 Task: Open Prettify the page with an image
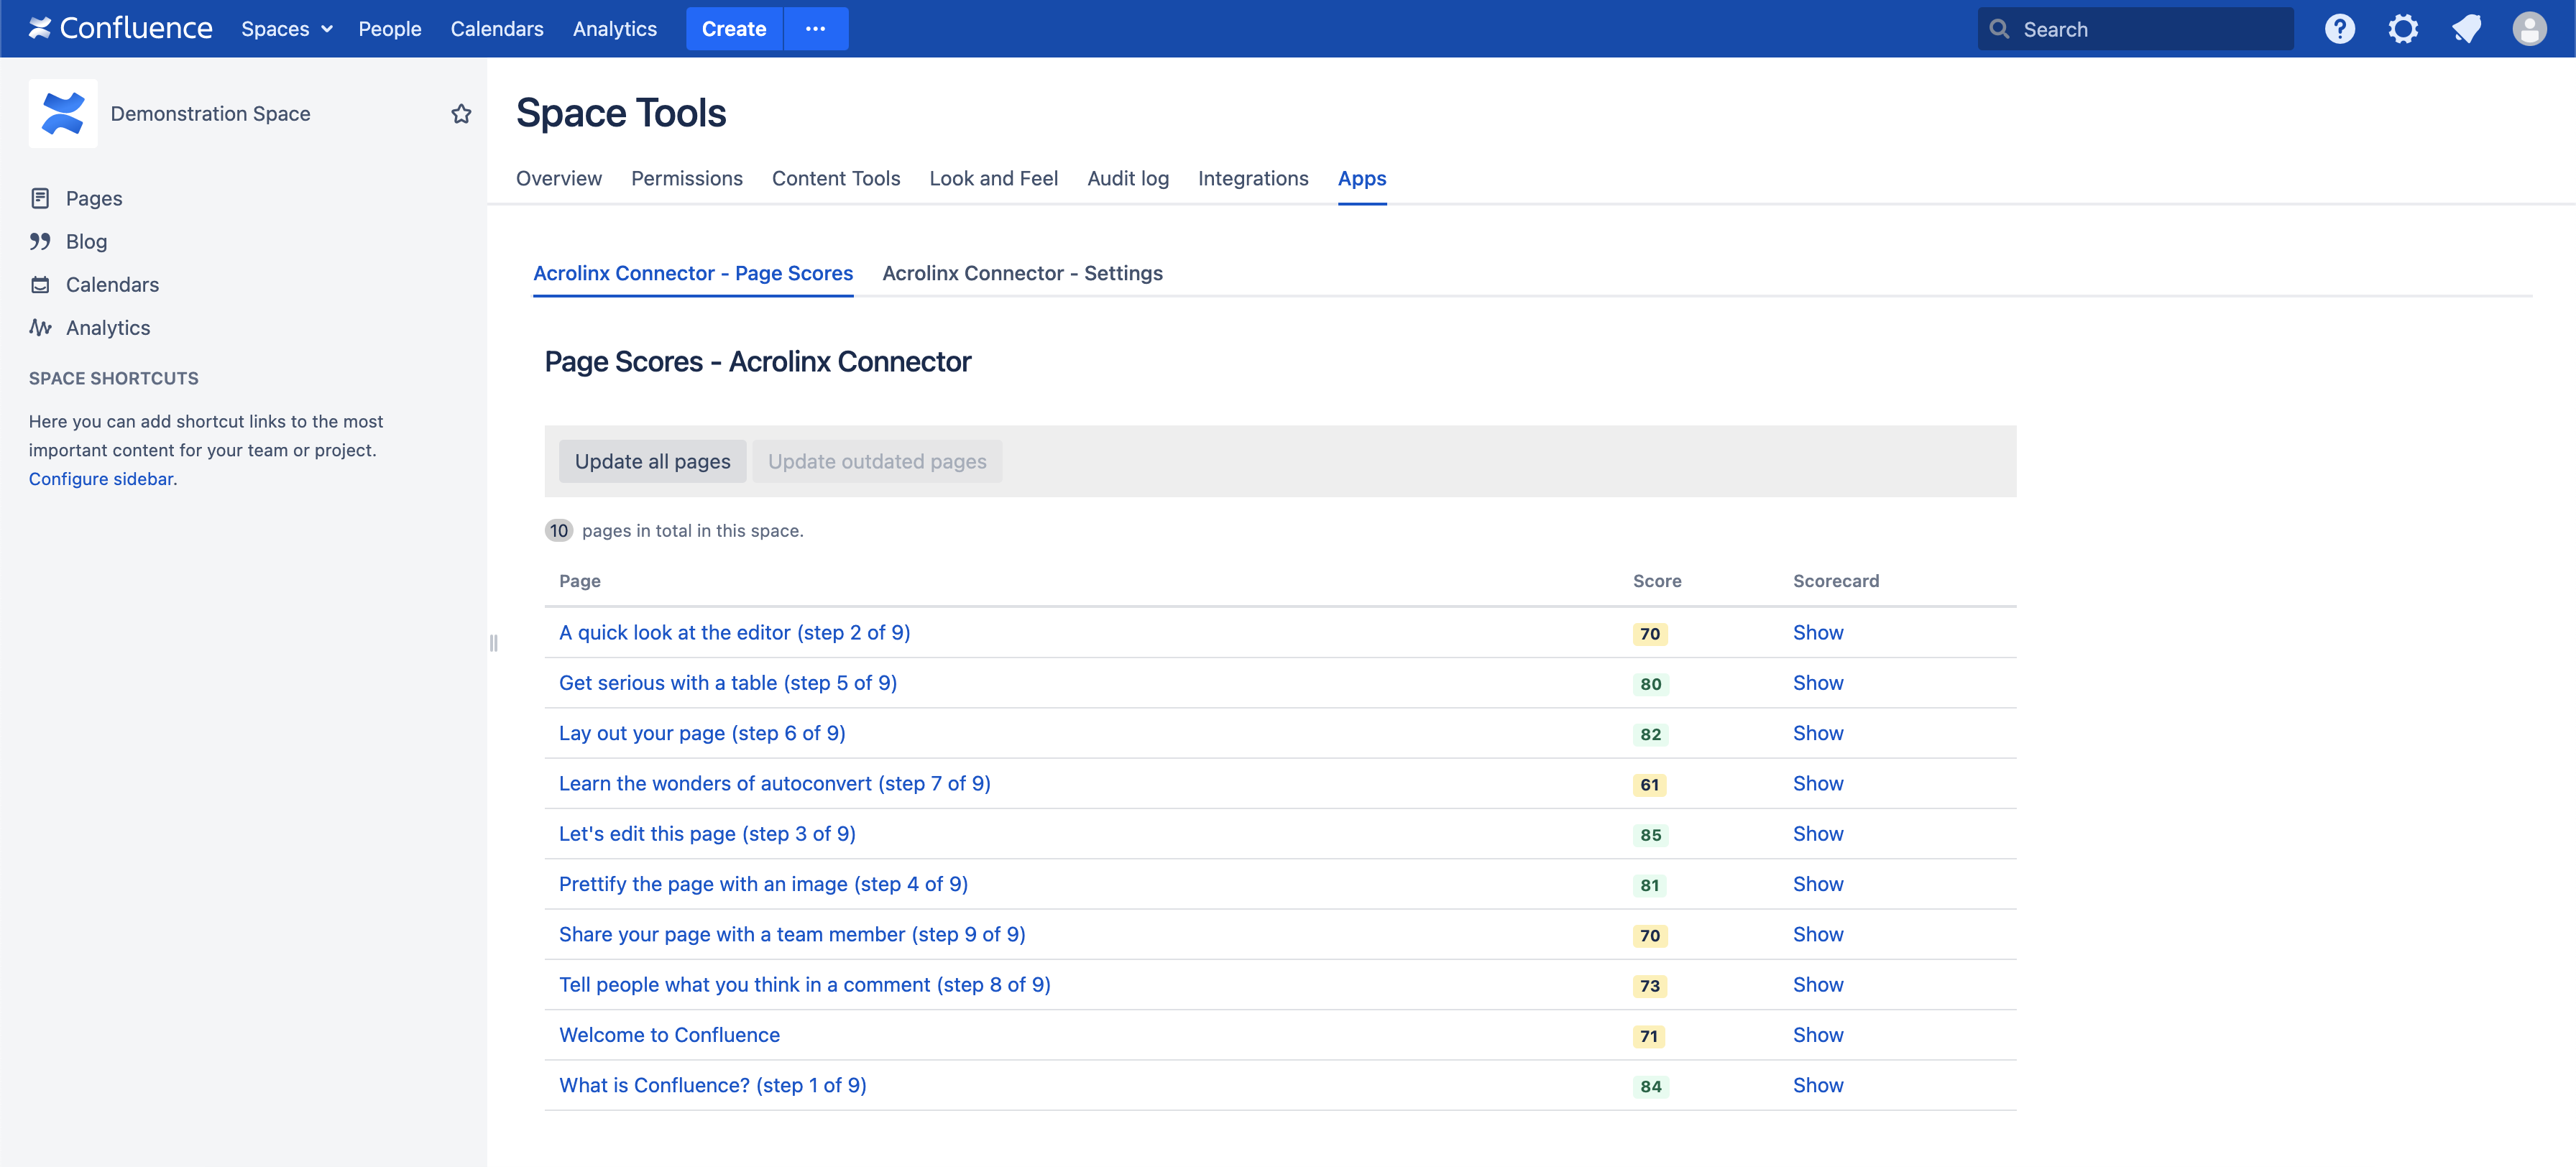pos(763,884)
